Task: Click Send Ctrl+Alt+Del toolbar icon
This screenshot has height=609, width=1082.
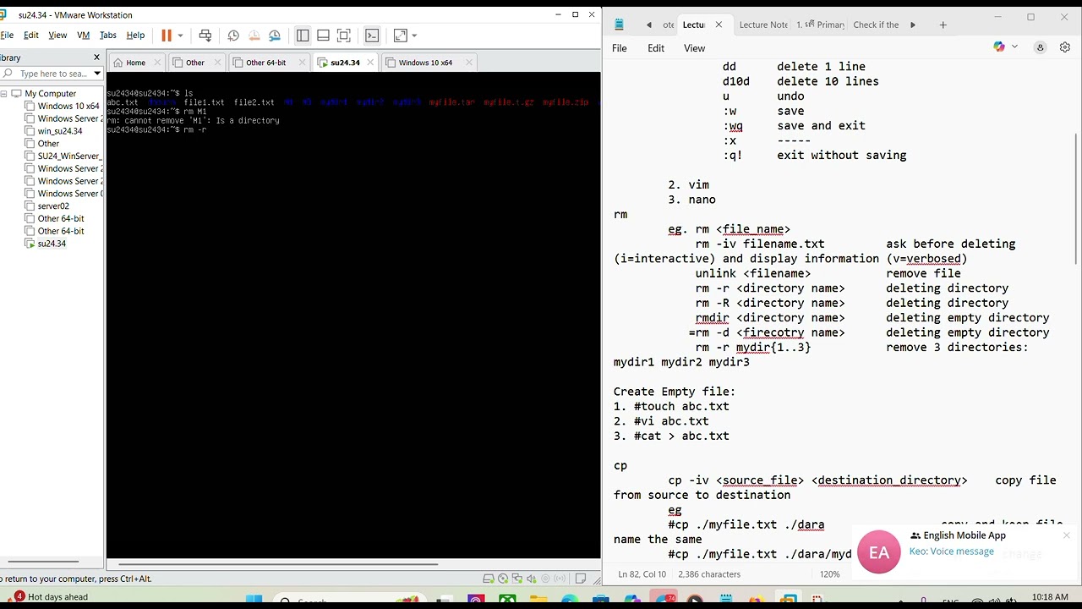Action: (x=205, y=36)
